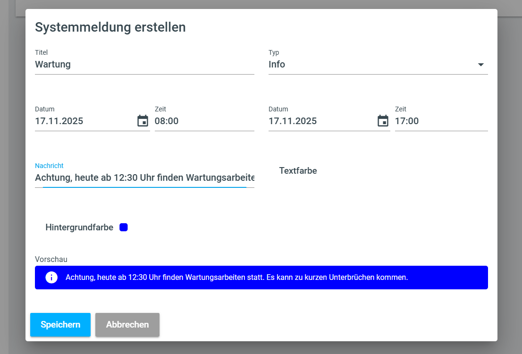522x354 pixels.
Task: Click the Typ label above Info
Action: point(274,52)
